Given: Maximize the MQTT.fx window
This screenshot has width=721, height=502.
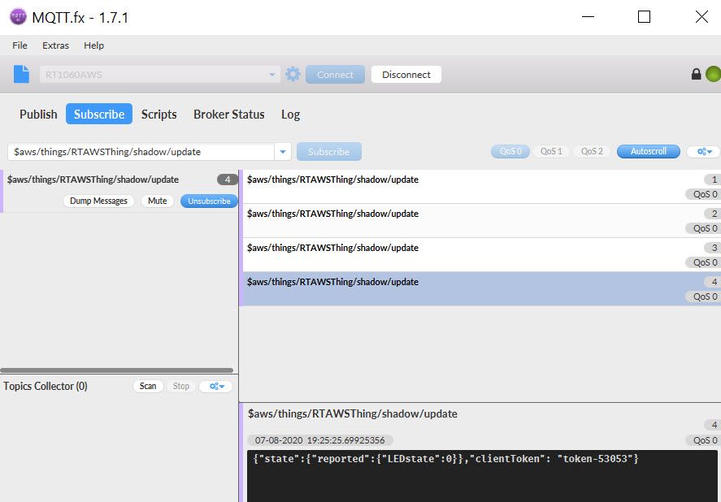Looking at the screenshot, I should (645, 17).
